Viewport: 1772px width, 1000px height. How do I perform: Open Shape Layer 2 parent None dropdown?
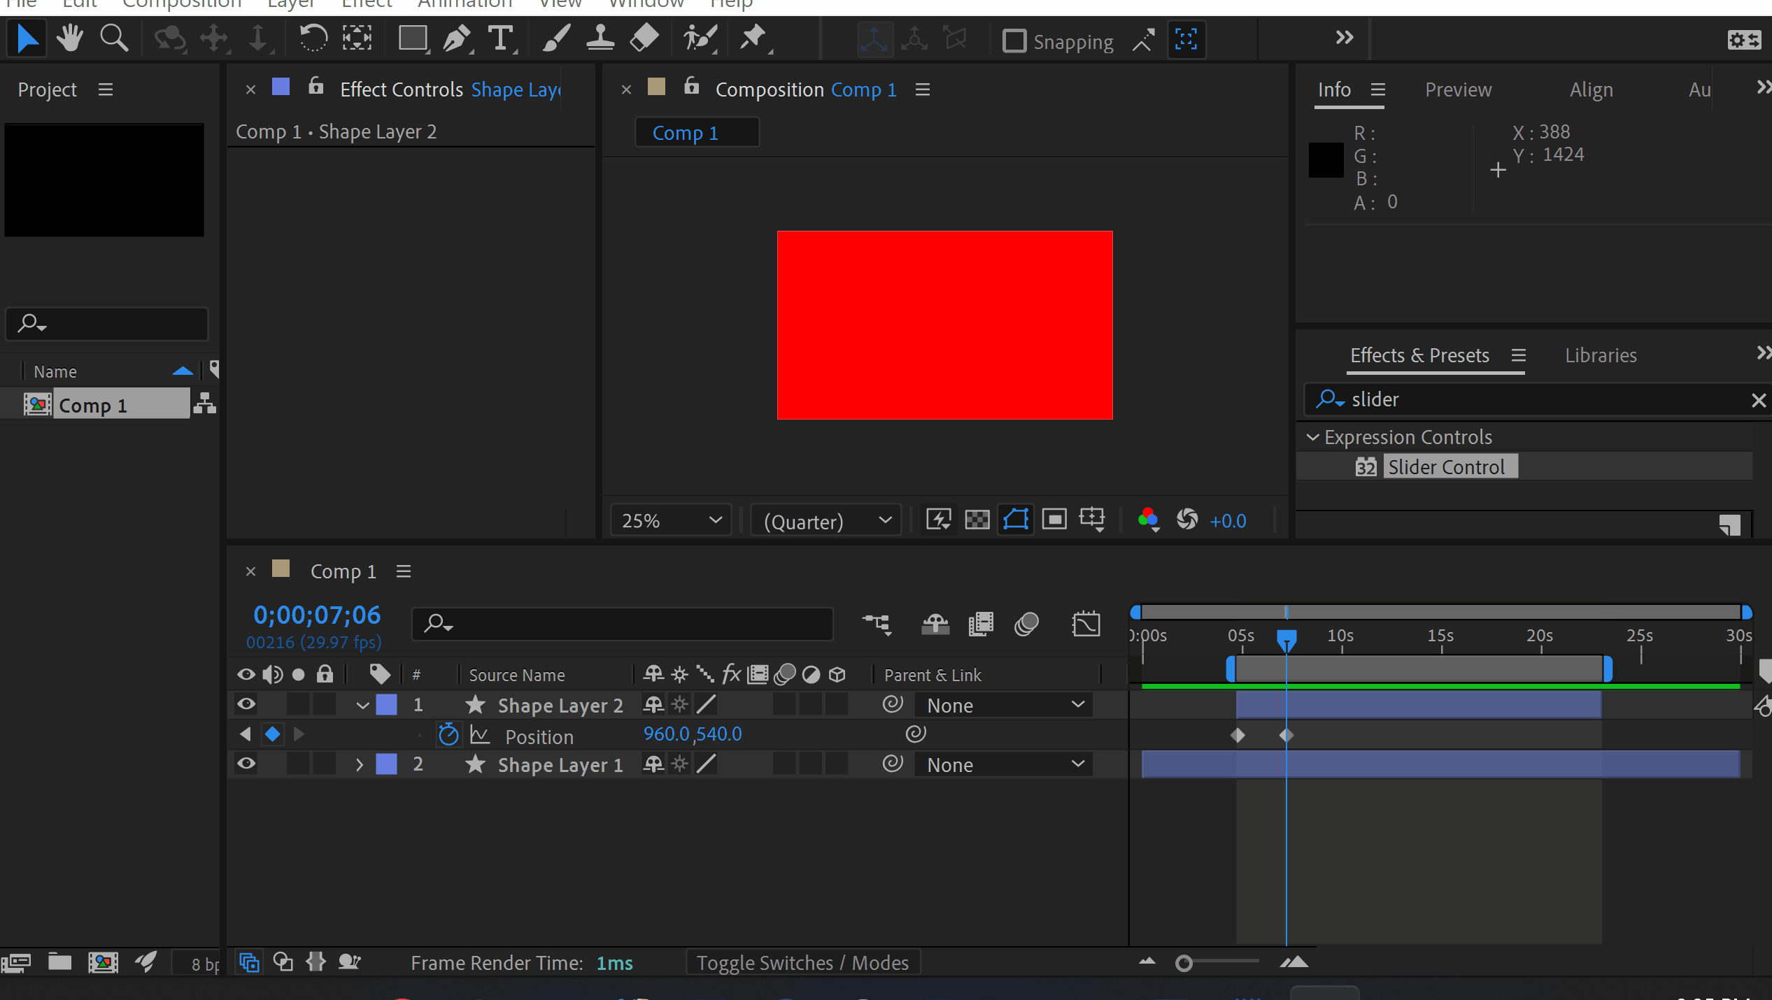pos(1004,705)
